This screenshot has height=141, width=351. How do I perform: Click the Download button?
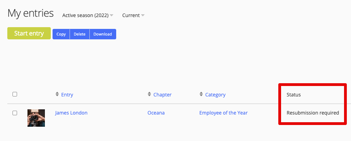103,34
